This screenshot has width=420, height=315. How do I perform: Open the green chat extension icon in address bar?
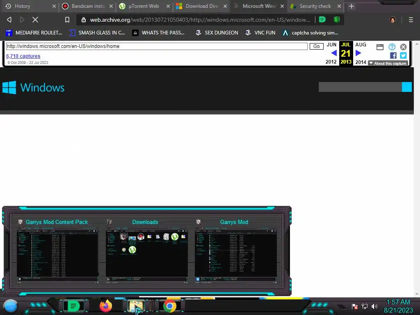322,20
